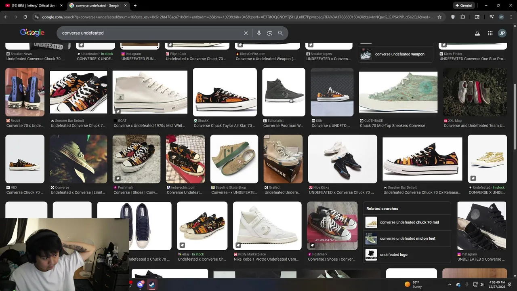Screen dimensions: 517x291
Task: Open XXL Mag Converse and Undefeated image
Action: 475,92
